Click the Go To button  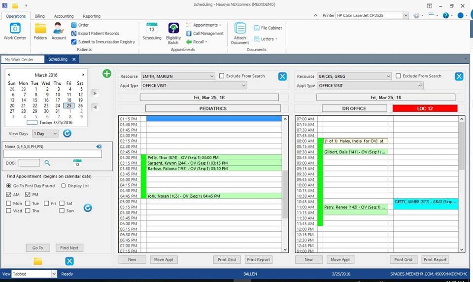pyautogui.click(x=38, y=248)
